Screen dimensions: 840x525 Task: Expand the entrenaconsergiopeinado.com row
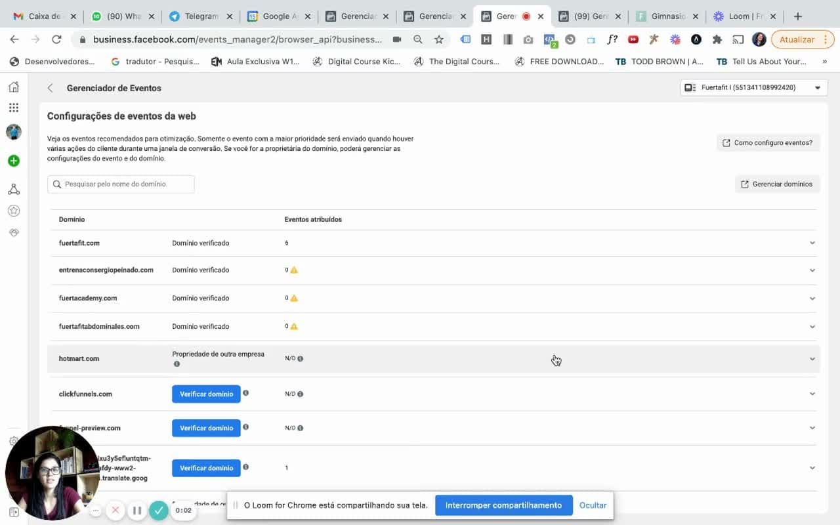[812, 270]
